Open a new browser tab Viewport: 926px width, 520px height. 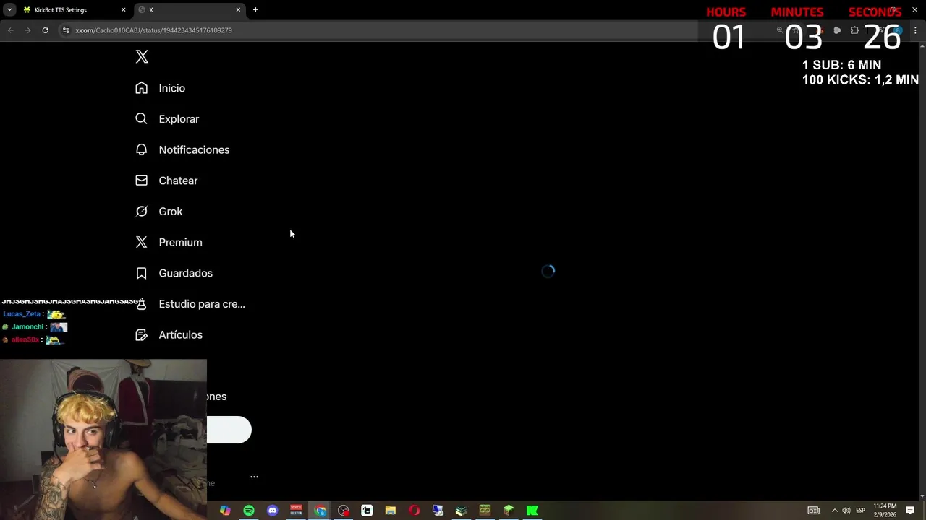[x=255, y=10]
